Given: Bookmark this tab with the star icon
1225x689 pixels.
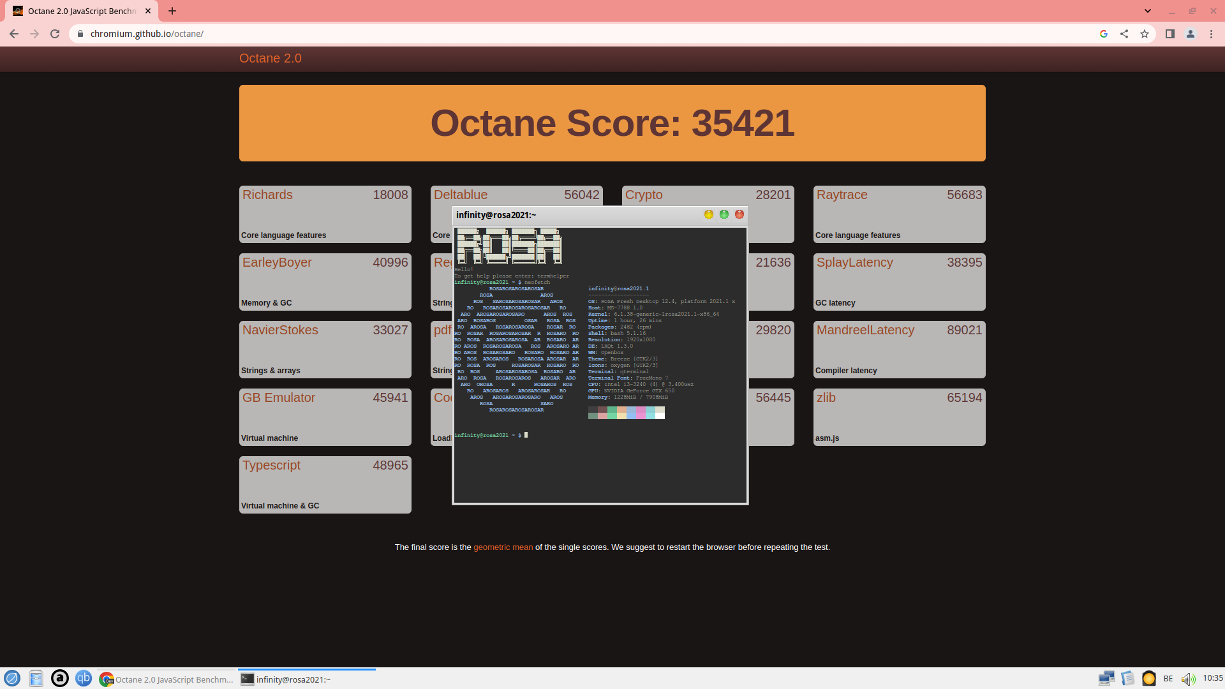Looking at the screenshot, I should tap(1145, 34).
